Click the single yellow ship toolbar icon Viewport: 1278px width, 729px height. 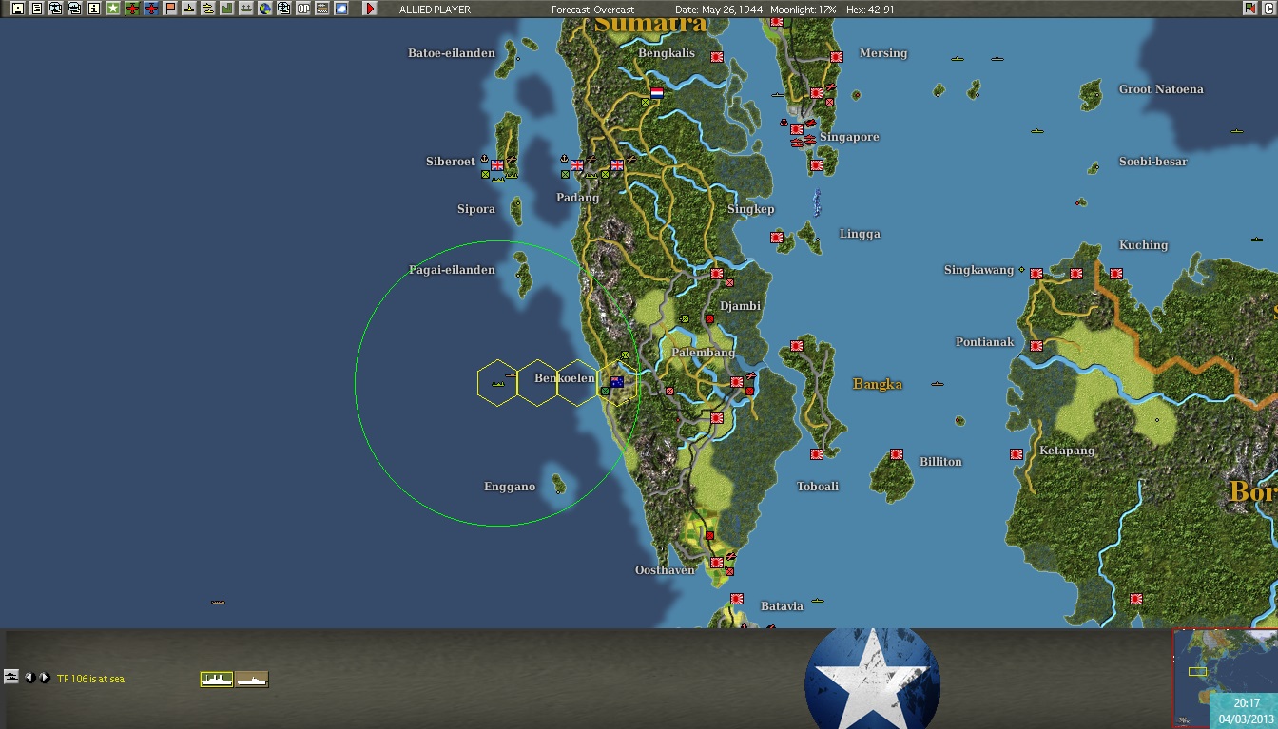click(x=189, y=9)
